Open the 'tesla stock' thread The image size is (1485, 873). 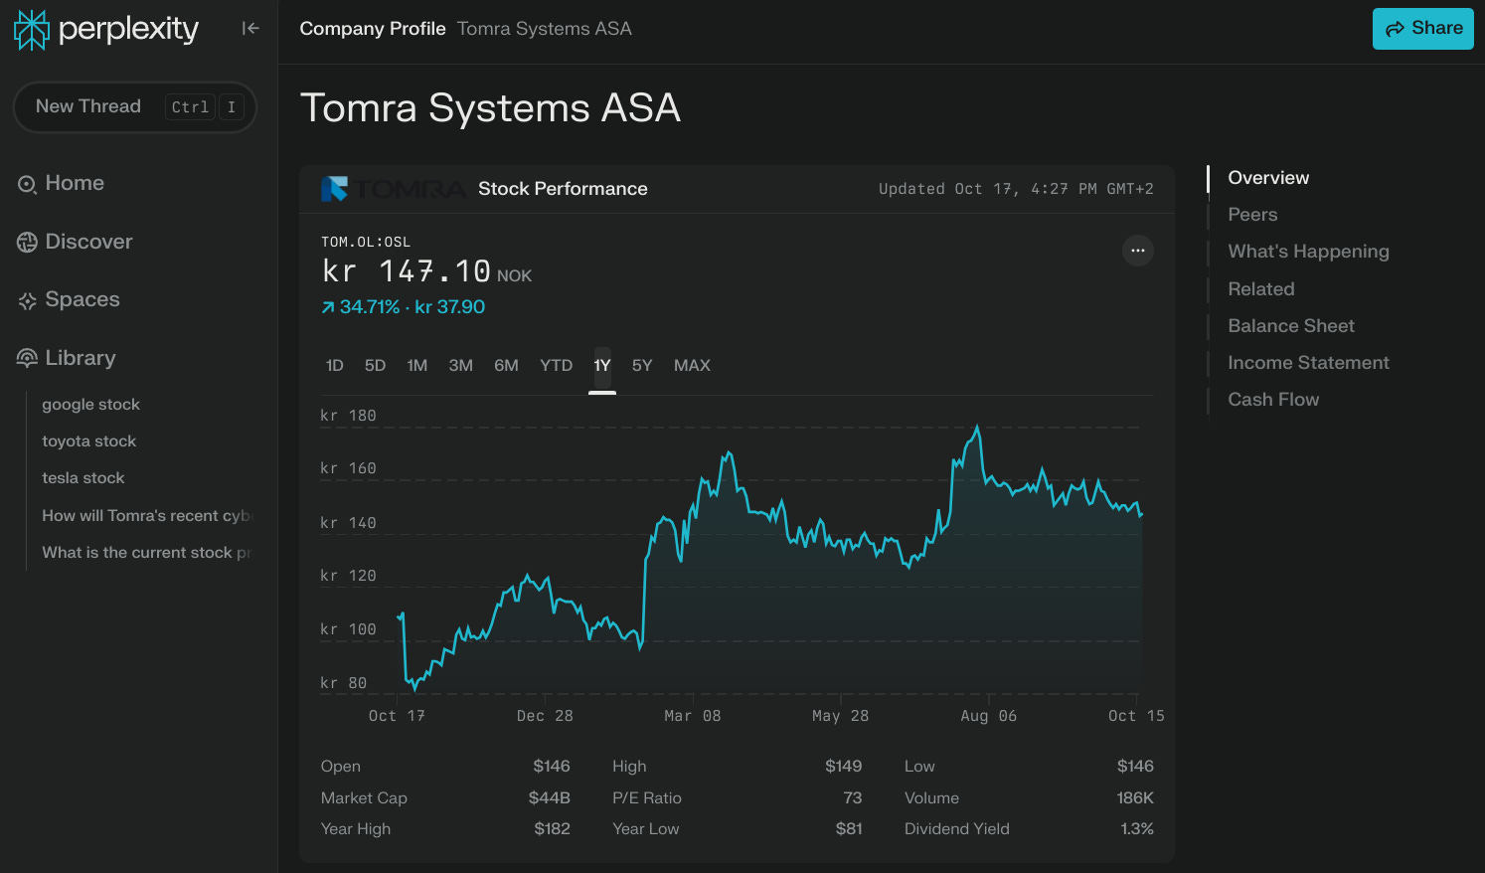point(83,478)
